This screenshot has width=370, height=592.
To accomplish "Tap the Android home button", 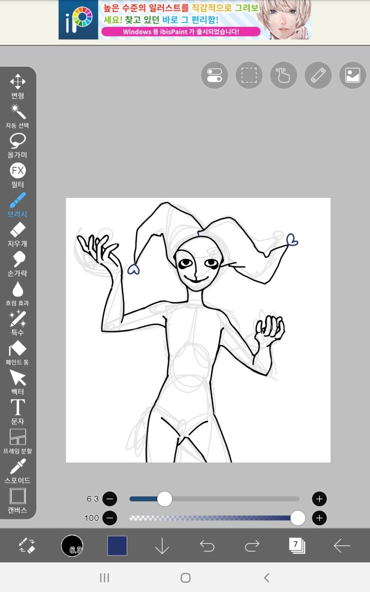I will [x=185, y=577].
